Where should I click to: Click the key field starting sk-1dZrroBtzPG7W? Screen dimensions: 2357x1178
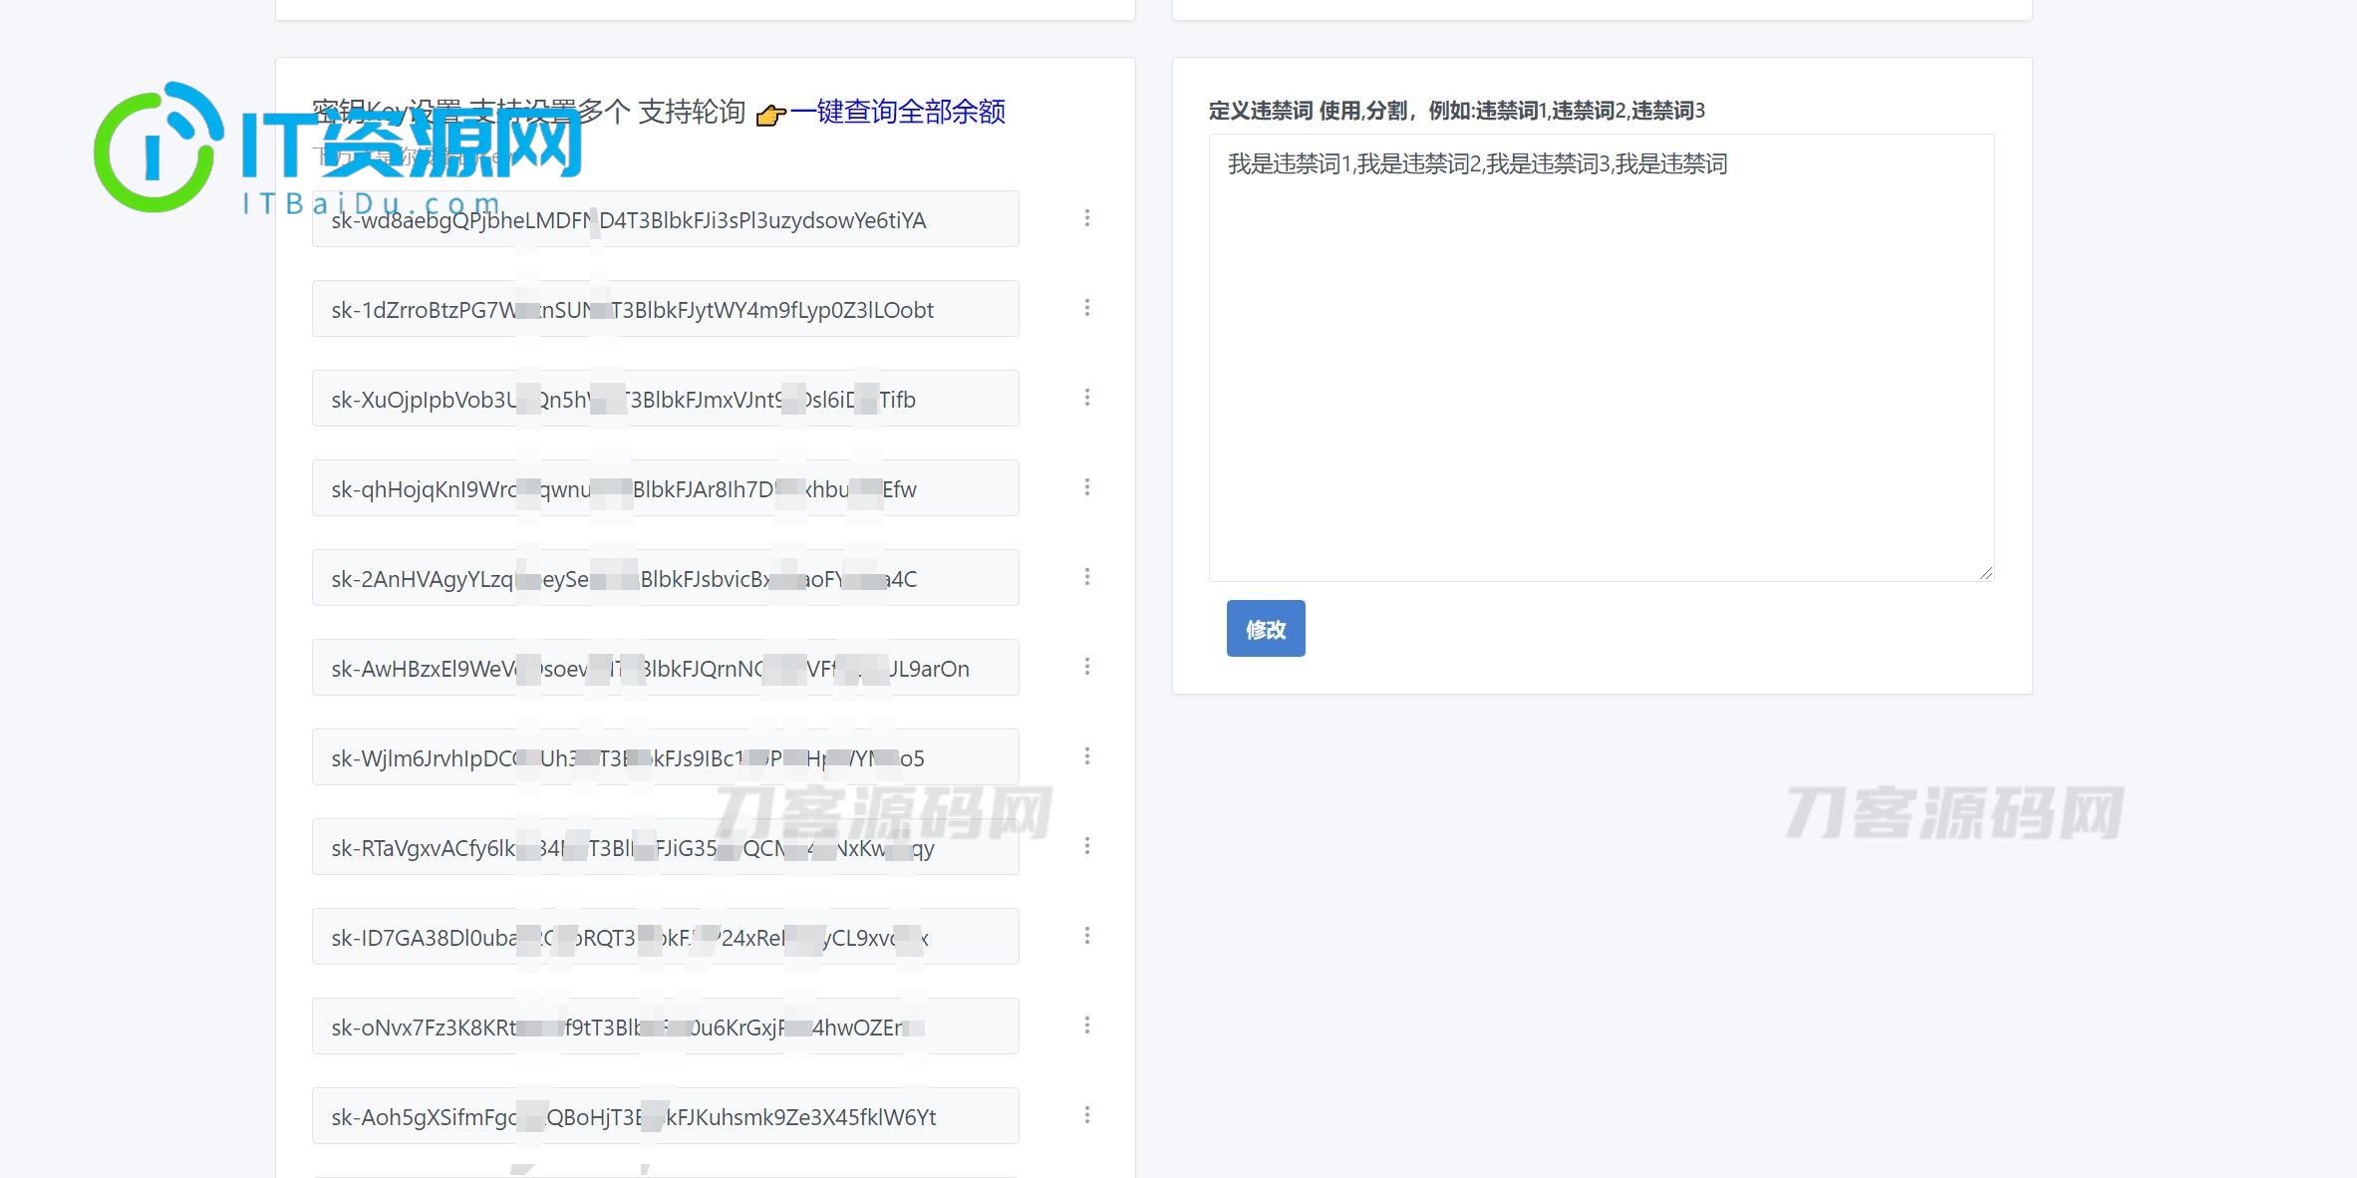(x=666, y=309)
